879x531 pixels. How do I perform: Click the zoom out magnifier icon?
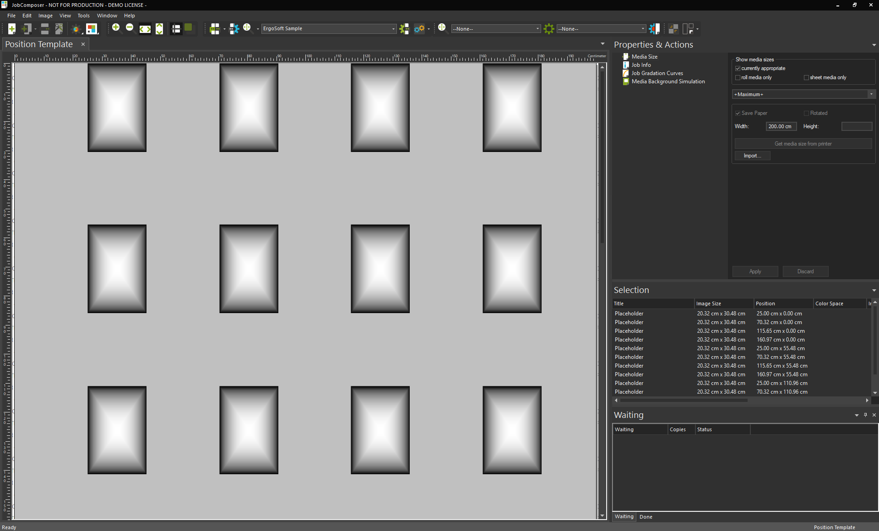click(130, 28)
